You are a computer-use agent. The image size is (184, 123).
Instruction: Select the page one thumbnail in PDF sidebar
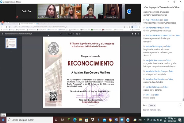[11, 43]
